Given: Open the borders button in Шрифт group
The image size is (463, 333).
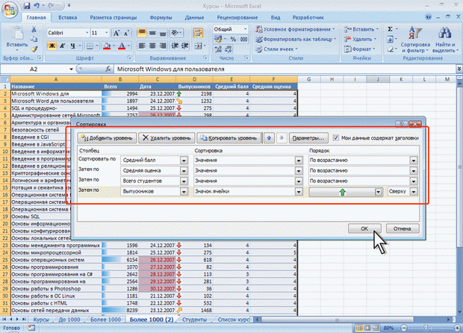Looking at the screenshot, I should [90, 46].
